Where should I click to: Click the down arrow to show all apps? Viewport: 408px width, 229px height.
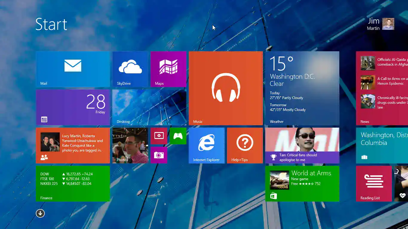[x=40, y=213]
